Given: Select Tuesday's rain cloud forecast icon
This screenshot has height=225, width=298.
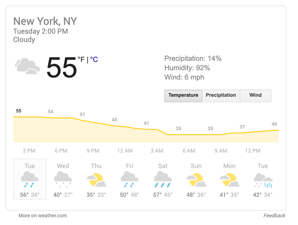Looking at the screenshot, I should (30, 179).
